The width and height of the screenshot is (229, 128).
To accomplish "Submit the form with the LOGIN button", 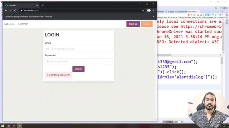I will click(x=78, y=69).
